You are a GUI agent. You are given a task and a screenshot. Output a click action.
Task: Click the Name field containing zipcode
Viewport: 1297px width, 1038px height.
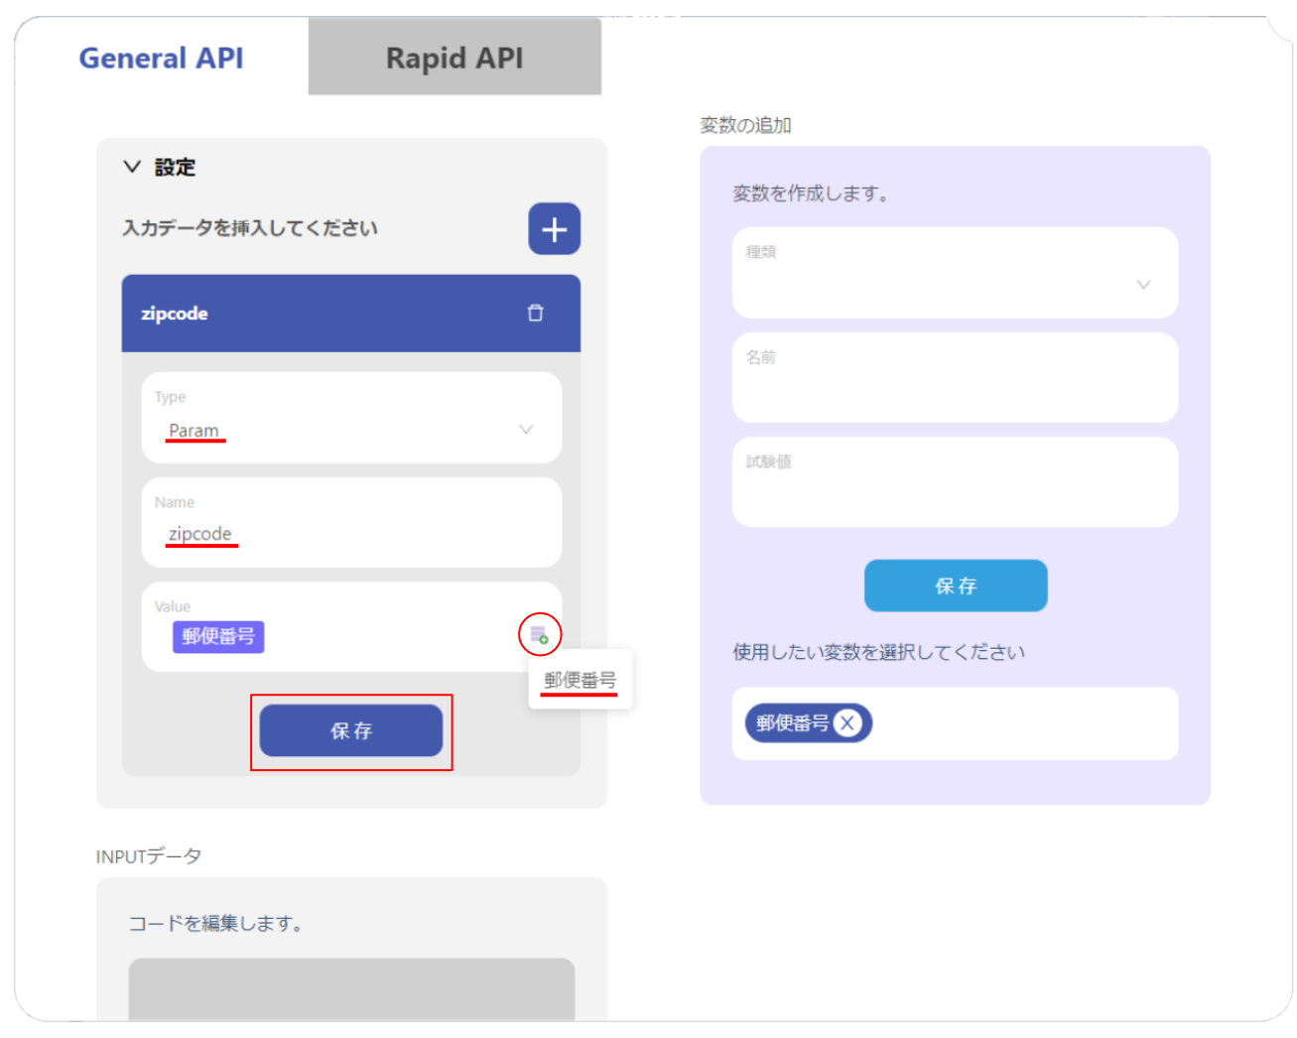click(x=351, y=523)
